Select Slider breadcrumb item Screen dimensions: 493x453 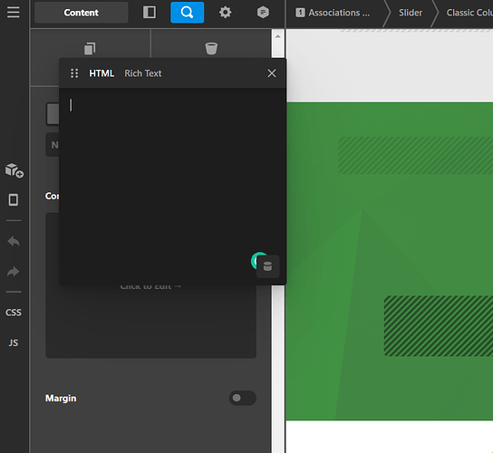[411, 13]
